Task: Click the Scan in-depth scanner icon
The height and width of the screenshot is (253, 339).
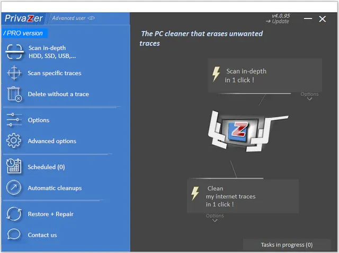Action: (x=14, y=52)
